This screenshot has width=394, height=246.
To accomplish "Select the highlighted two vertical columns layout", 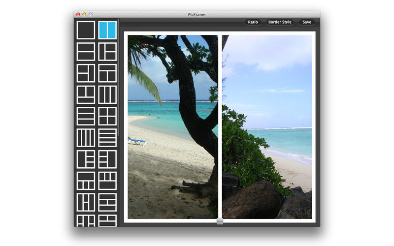I will point(107,30).
